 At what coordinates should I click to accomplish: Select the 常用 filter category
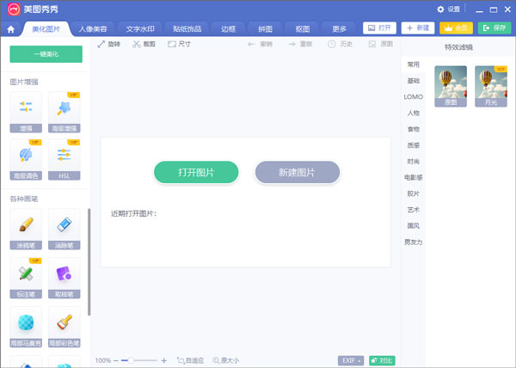coord(414,64)
